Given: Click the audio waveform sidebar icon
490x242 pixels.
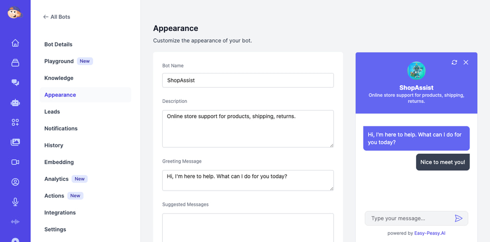Looking at the screenshot, I should 15,221.
